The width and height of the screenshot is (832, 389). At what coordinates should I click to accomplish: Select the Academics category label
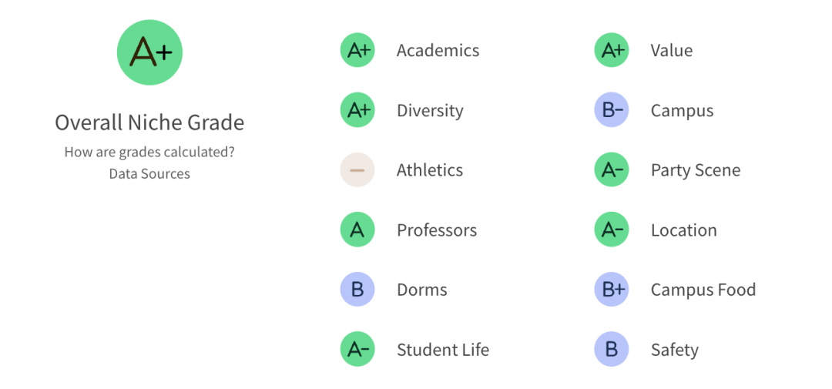click(438, 50)
